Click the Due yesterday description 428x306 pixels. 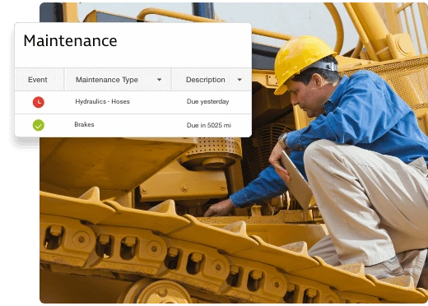coord(207,101)
